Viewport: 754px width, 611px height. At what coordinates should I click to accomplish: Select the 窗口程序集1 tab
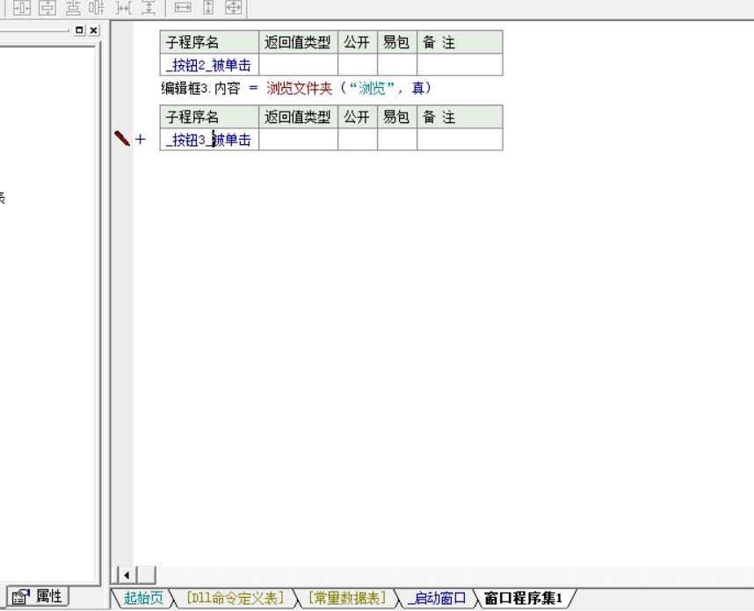pyautogui.click(x=523, y=598)
